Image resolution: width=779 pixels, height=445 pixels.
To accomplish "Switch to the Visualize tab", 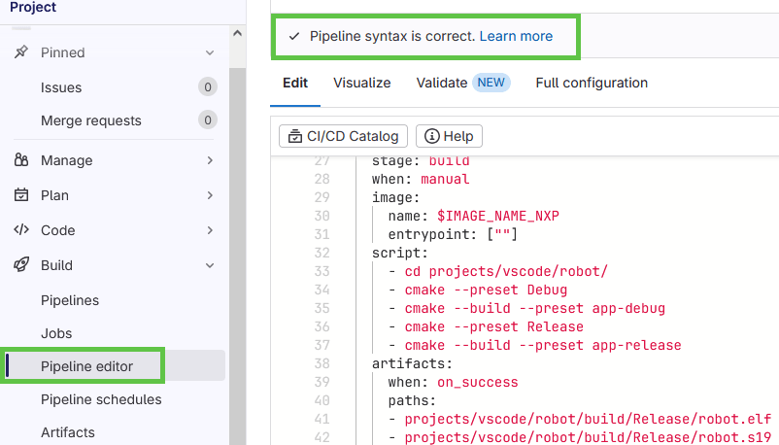I will pyautogui.click(x=361, y=83).
